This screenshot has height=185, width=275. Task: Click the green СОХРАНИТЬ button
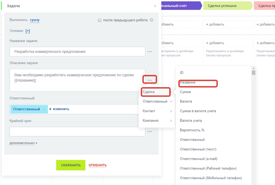coord(71,165)
